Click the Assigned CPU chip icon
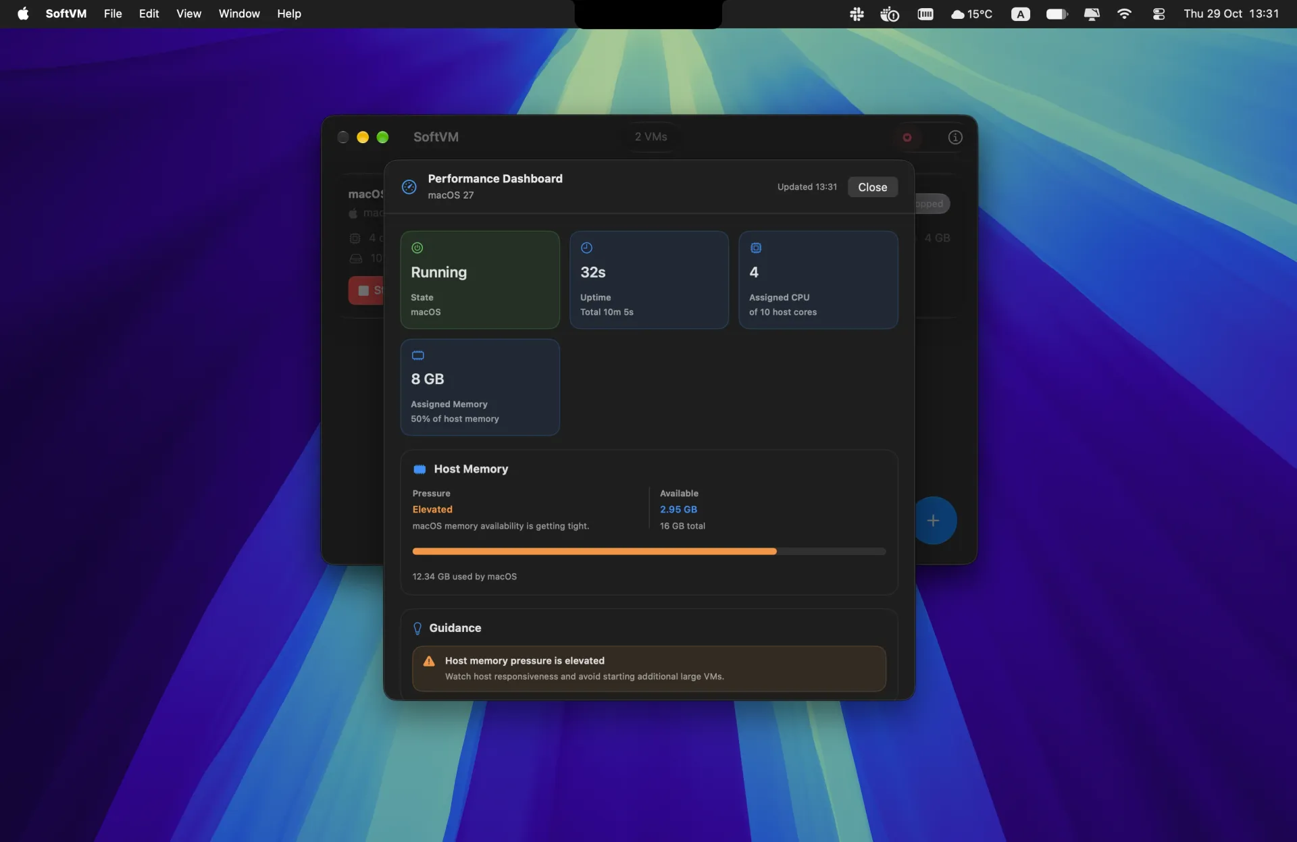The height and width of the screenshot is (842, 1297). pos(756,248)
